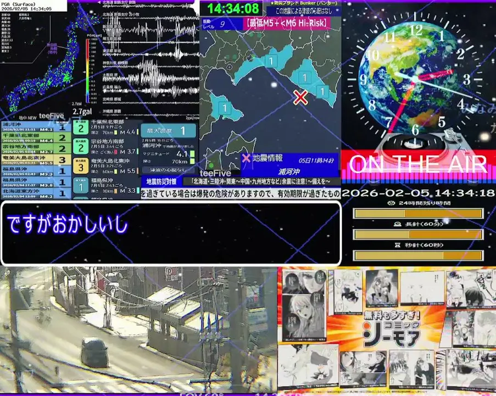This screenshot has width=496, height=396.
Task: Click the red swatch beside ごく浅い depth
Action: click(x=115, y=152)
